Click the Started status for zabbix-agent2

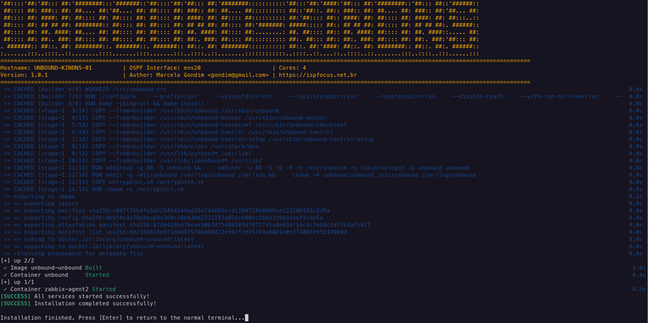pyautogui.click(x=104, y=290)
